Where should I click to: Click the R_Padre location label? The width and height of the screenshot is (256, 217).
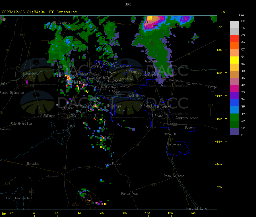(x=163, y=107)
